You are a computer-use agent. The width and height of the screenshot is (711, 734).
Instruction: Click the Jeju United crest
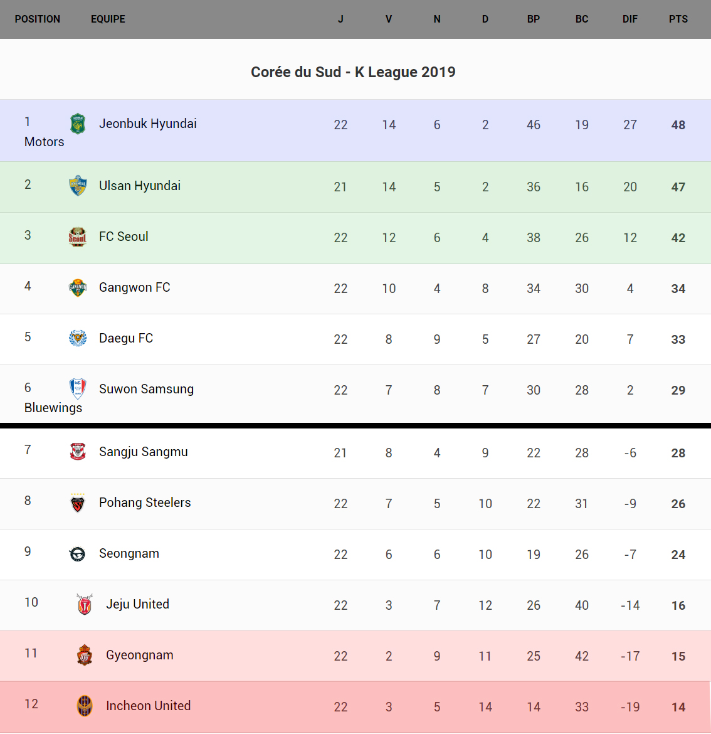pos(85,604)
